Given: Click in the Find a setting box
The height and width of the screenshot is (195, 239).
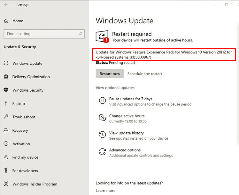Looking at the screenshot, I should point(40,34).
